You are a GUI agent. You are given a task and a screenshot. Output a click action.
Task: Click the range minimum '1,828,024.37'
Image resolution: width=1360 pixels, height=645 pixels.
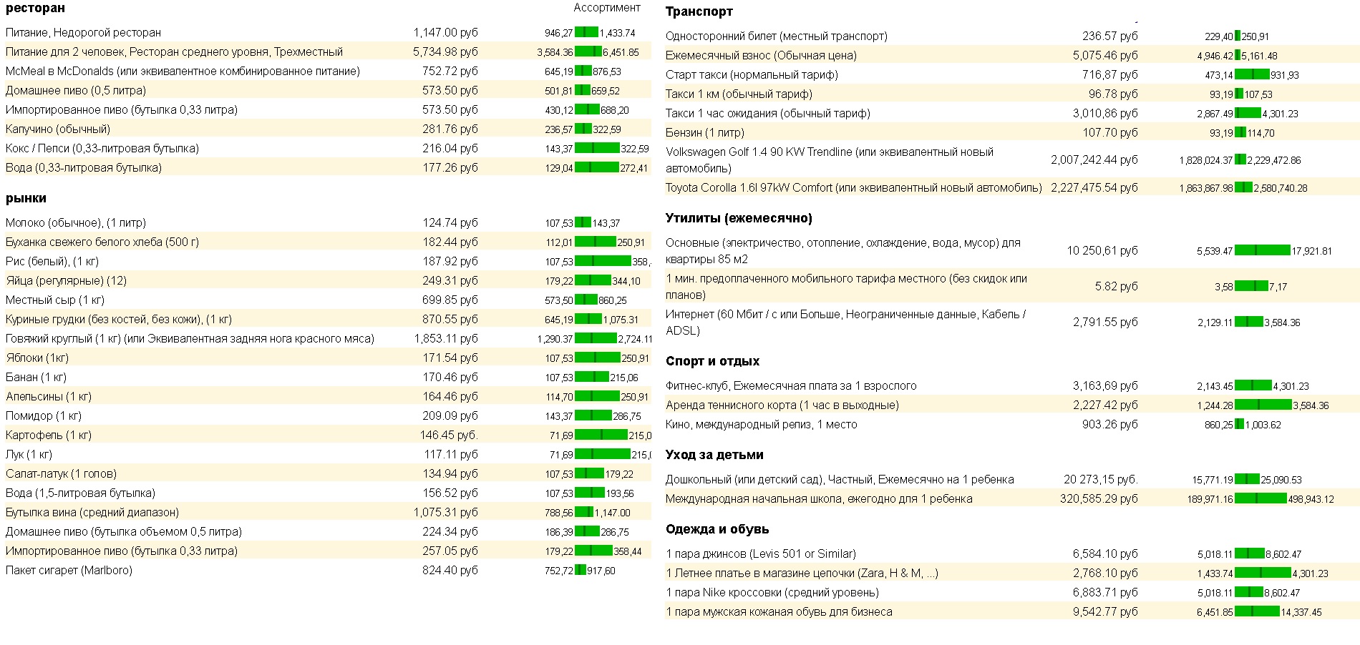pyautogui.click(x=1206, y=161)
